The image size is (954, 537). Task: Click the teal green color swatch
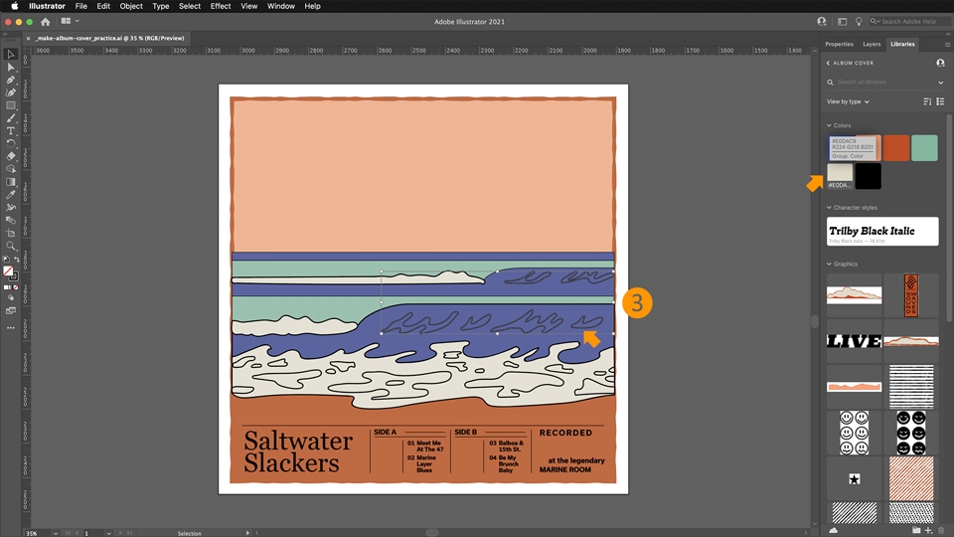coord(924,147)
